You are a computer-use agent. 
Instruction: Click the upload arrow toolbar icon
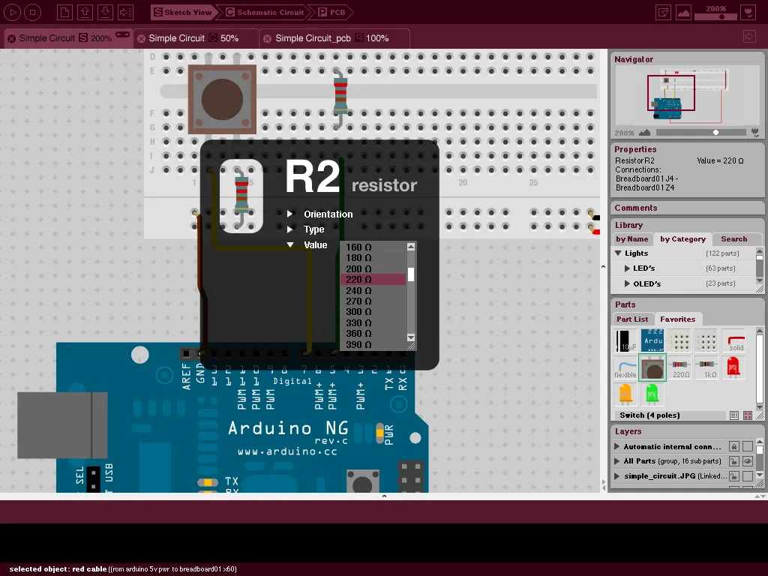click(x=85, y=12)
